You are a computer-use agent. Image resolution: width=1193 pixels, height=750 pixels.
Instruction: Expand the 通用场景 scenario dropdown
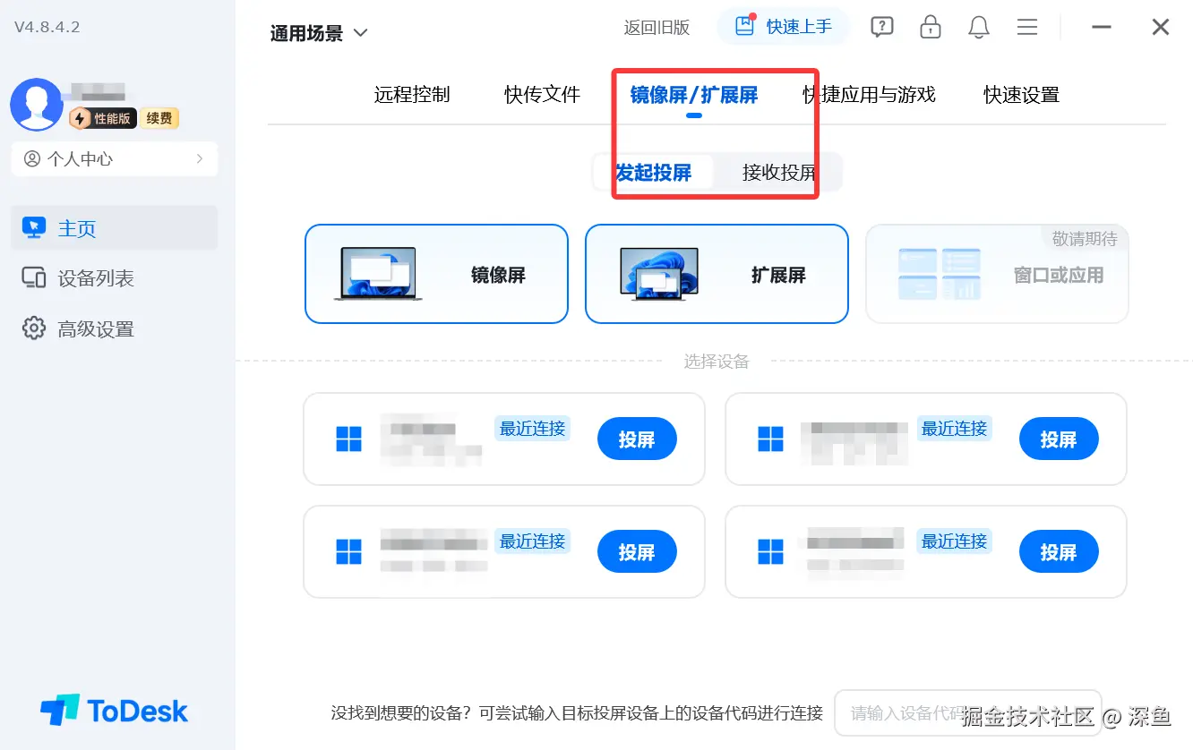tap(319, 33)
